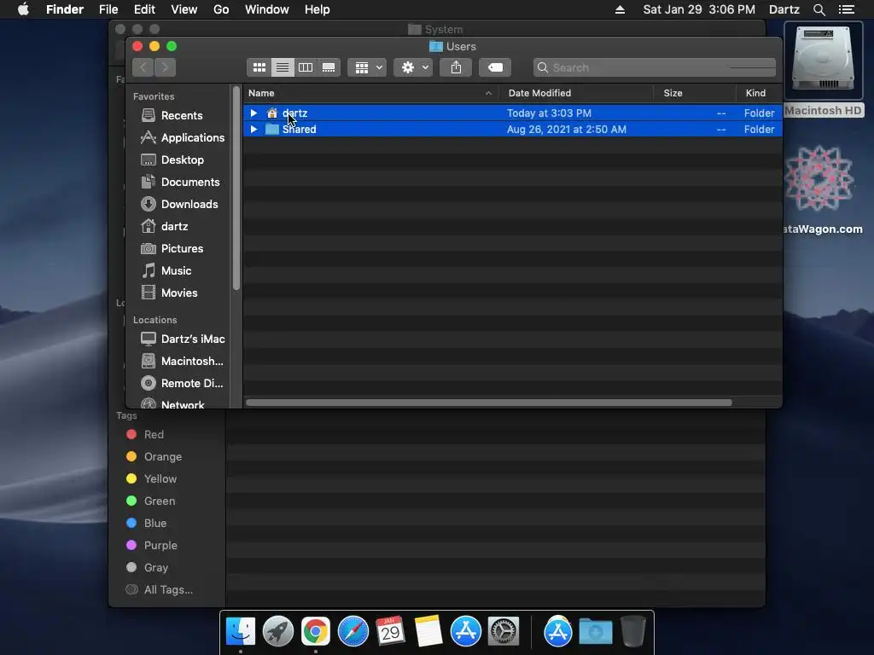Open Google Chrome from the Dock
Image resolution: width=874 pixels, height=655 pixels.
[x=316, y=632]
